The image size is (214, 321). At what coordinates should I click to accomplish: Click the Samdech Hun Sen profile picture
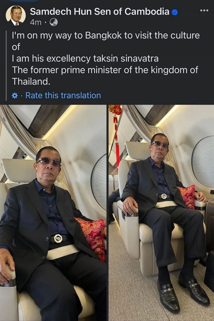click(16, 16)
